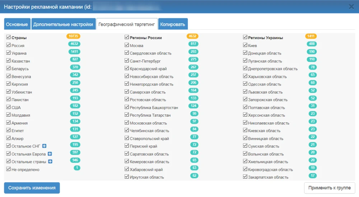The height and width of the screenshot is (197, 359).
Task: Uncheck the Не определено checkbox
Action: (x=9, y=169)
